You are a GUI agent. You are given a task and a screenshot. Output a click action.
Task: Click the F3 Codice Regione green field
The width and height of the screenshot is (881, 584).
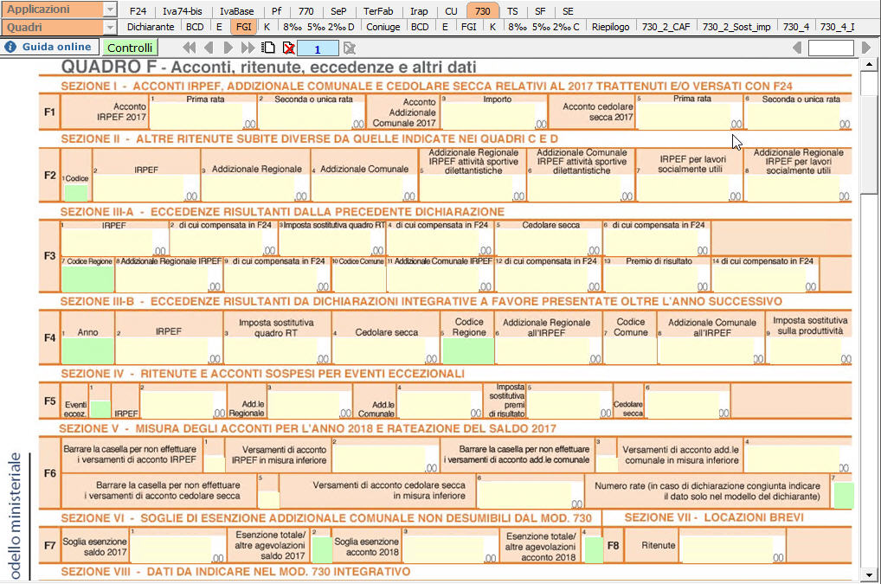(87, 279)
